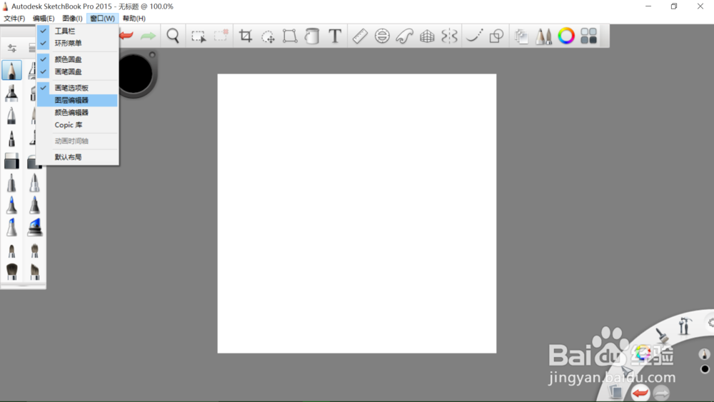The height and width of the screenshot is (402, 714).
Task: Enable the Steady Stroke tool
Action: 474,36
